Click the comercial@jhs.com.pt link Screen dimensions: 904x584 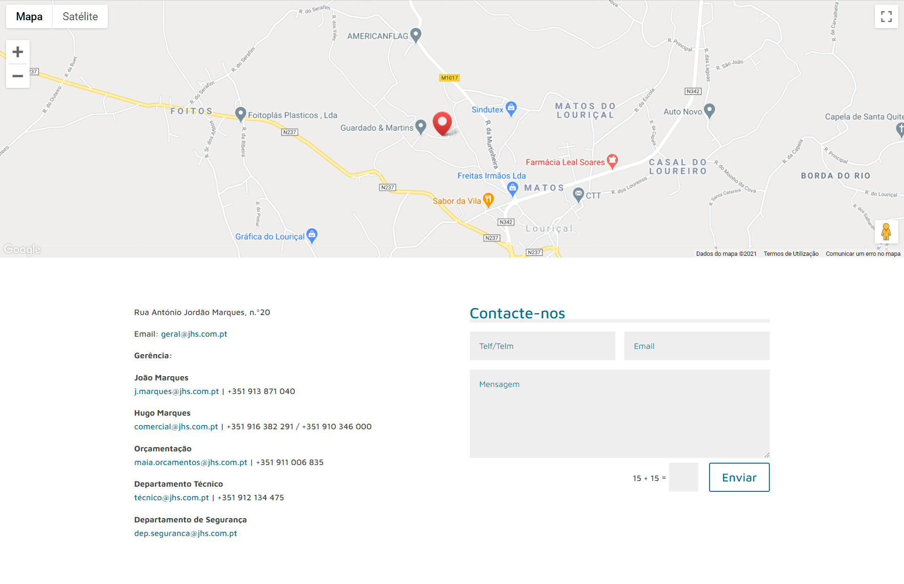176,426
